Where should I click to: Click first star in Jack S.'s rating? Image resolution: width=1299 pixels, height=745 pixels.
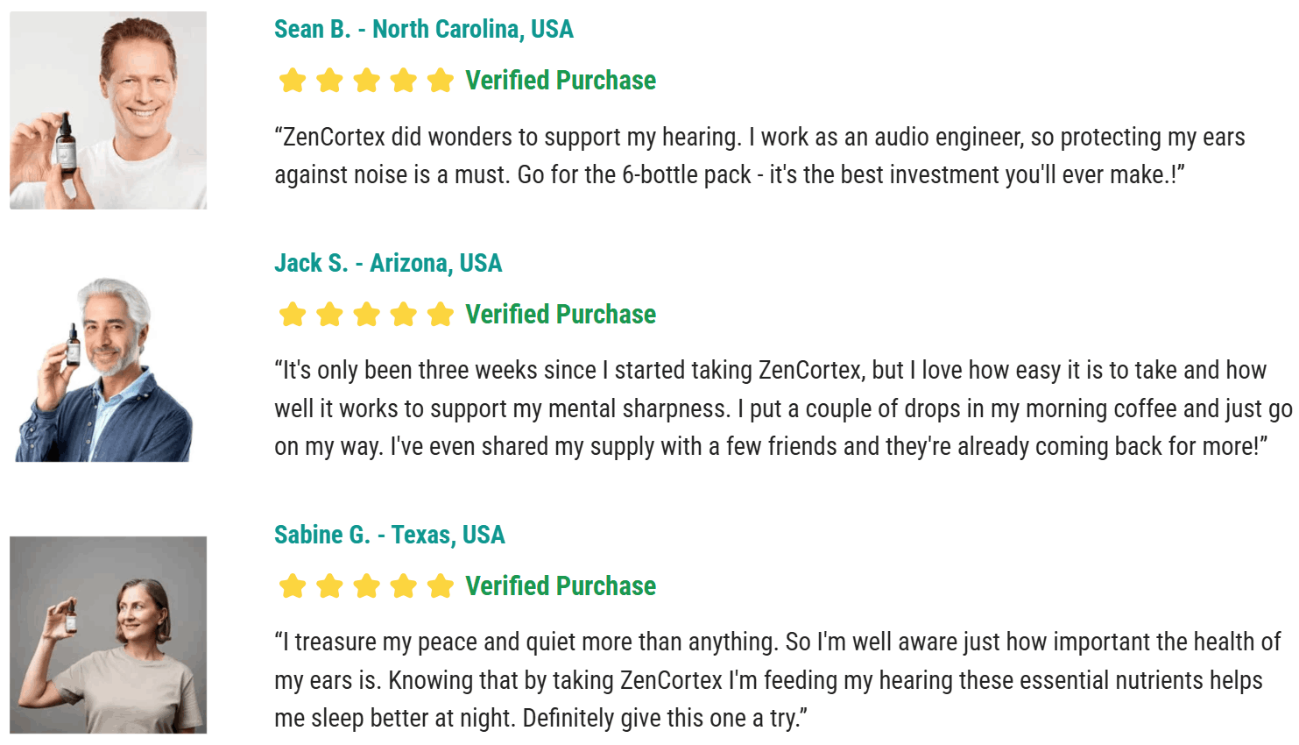293,315
